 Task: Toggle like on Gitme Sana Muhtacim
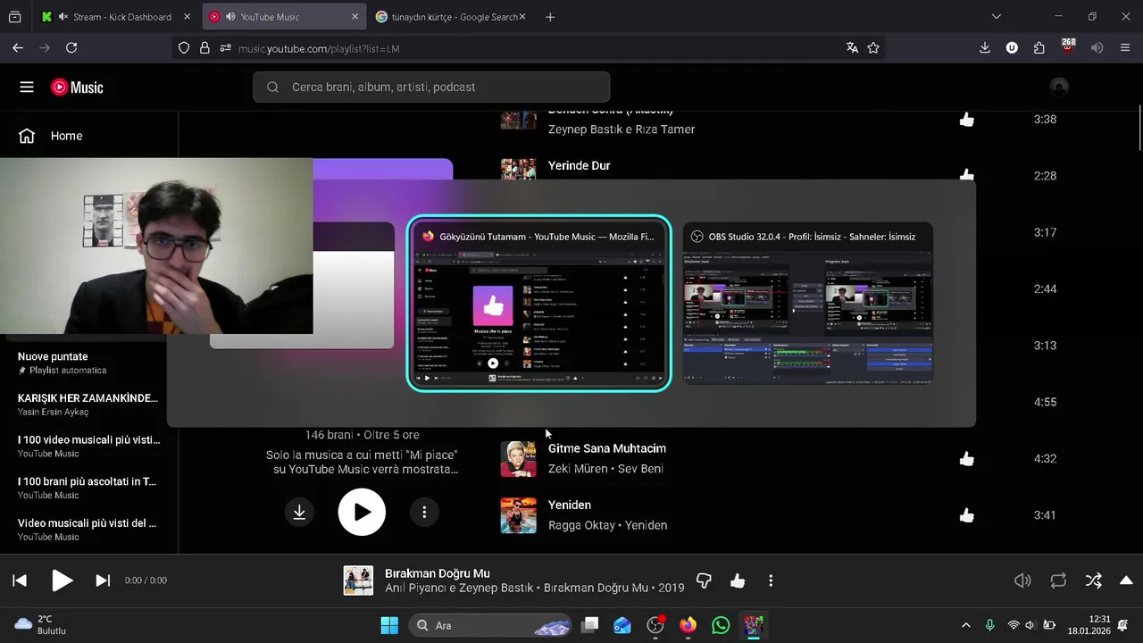pyautogui.click(x=967, y=459)
